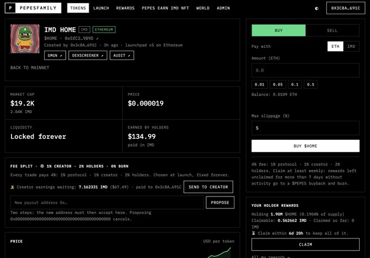Select IMD as payment currency

[x=351, y=46]
